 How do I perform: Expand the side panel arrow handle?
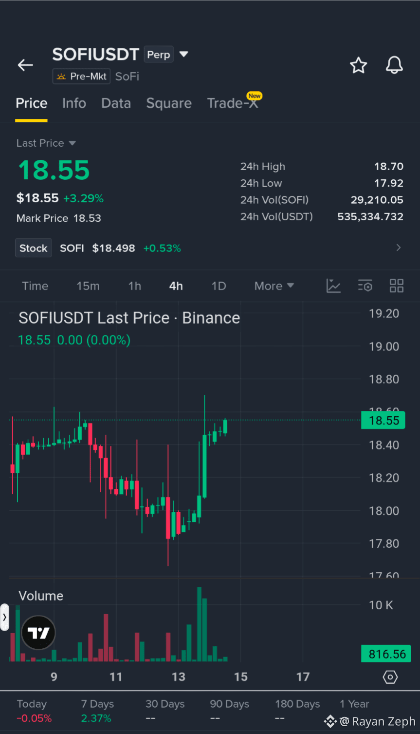(4, 618)
